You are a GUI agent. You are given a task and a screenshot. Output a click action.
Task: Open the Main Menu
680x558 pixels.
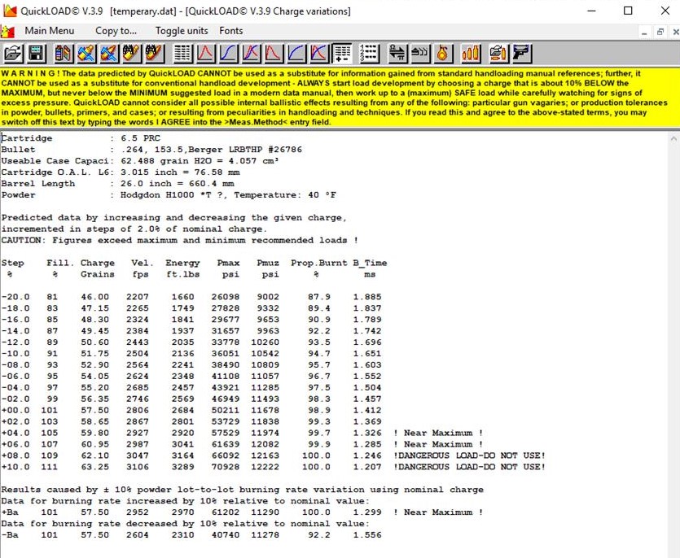pos(50,31)
